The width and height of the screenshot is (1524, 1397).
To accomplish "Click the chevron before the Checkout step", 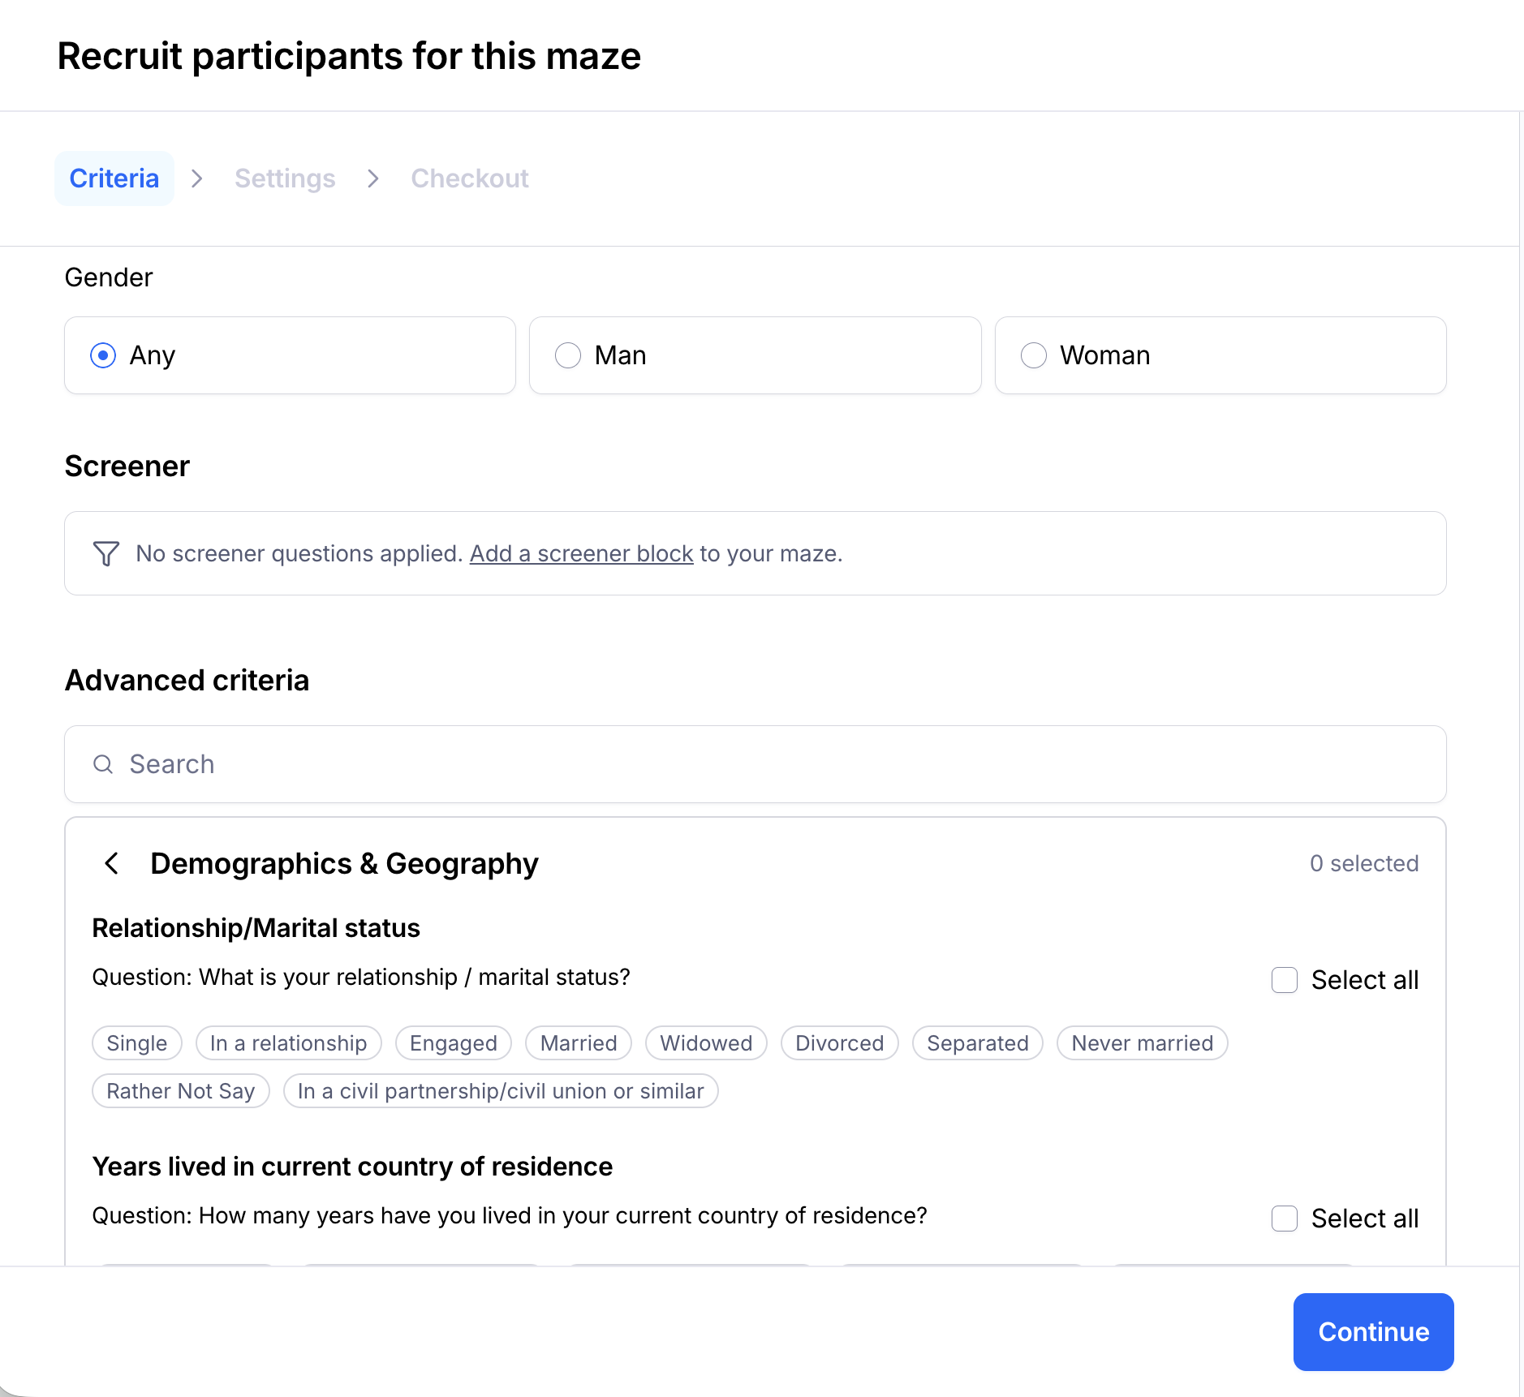I will point(373,178).
